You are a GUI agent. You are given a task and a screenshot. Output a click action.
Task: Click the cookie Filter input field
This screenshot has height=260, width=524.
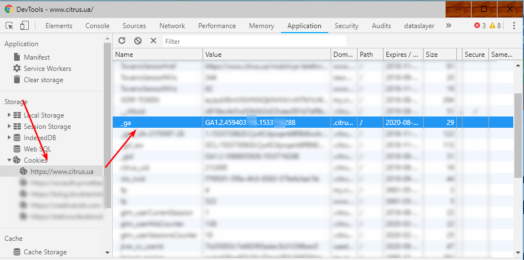[254, 41]
